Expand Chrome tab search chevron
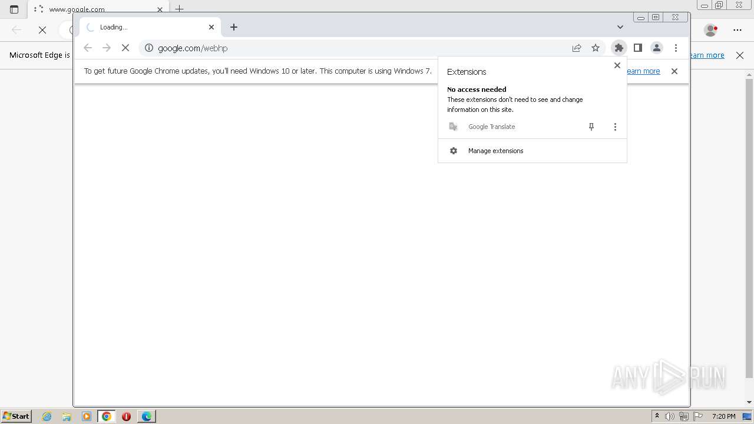Screen dimensions: 754x424 [x=620, y=27]
